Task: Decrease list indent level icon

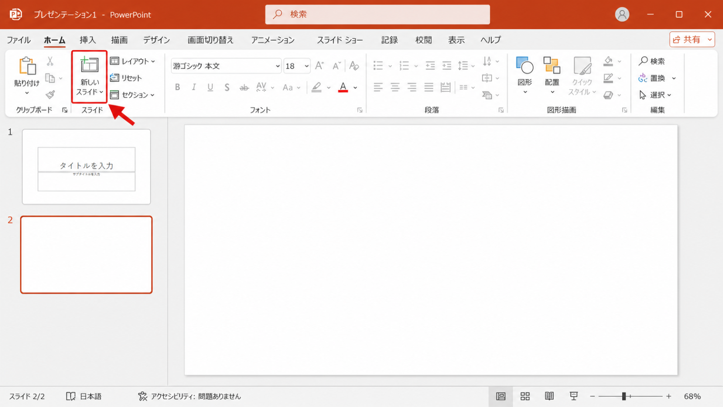Action: [430, 66]
